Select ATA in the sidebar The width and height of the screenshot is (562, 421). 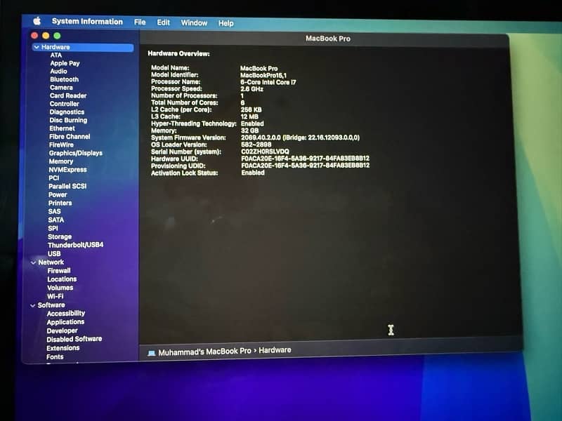tap(56, 55)
